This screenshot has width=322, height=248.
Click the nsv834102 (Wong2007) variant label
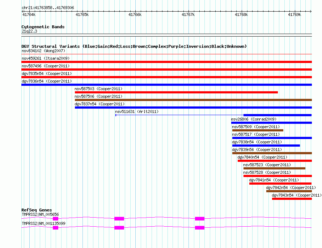43,51
